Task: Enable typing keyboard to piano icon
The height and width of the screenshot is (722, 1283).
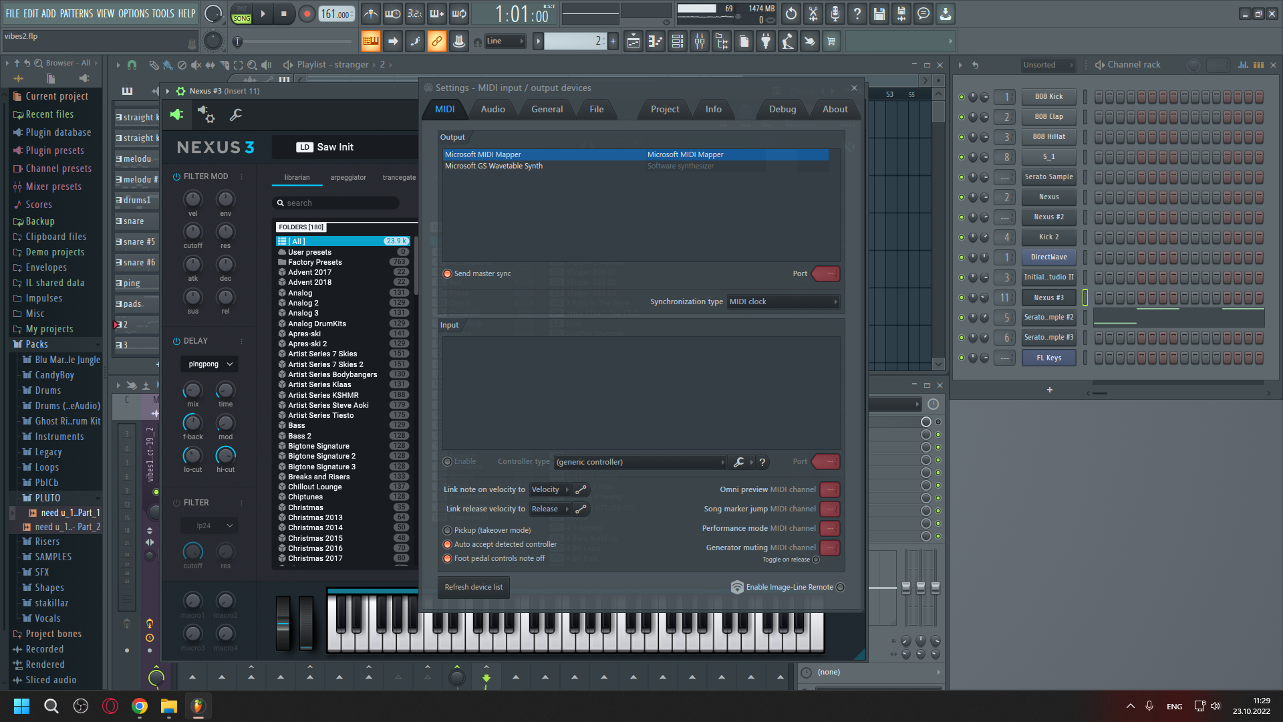Action: click(x=370, y=41)
